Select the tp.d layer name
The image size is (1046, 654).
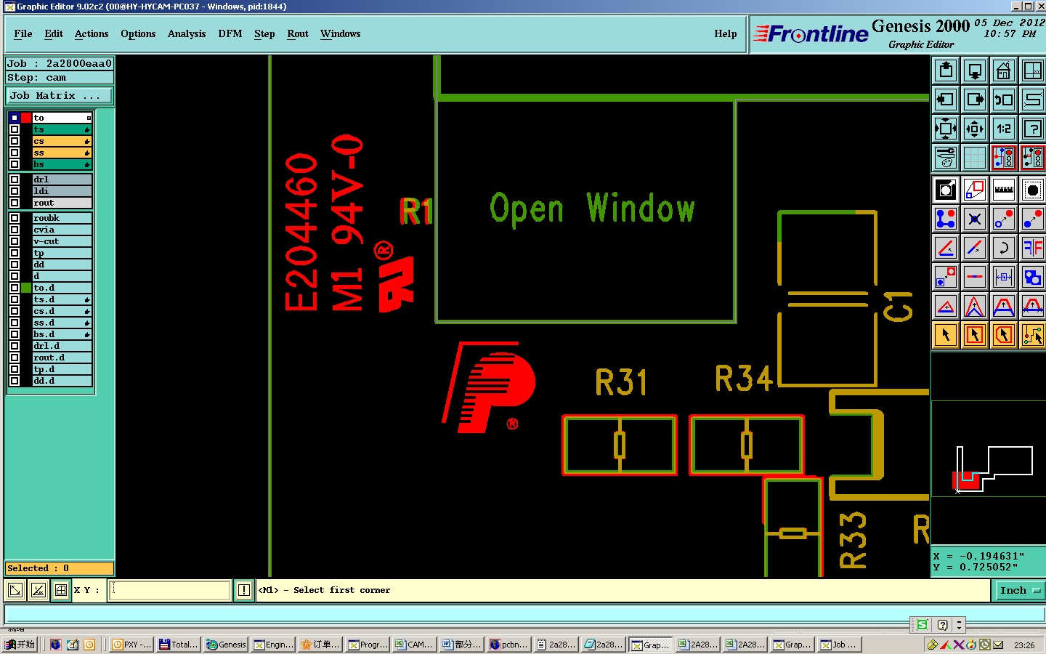(62, 369)
